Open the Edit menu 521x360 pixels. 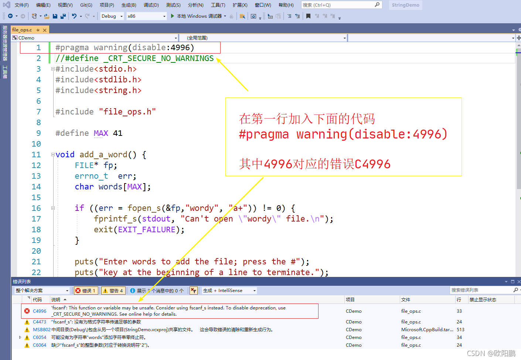click(x=43, y=5)
